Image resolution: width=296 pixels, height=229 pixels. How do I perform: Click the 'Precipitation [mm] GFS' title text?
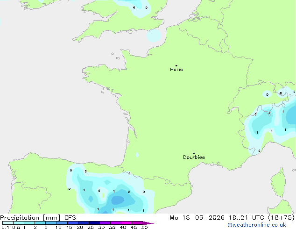coord(38,218)
